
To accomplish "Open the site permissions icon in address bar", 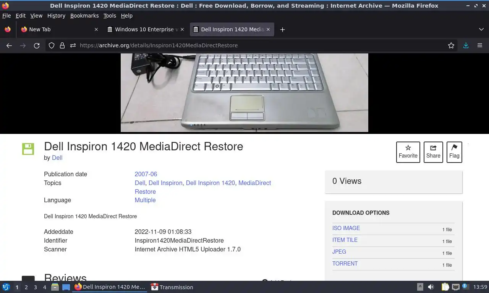I will (73, 45).
